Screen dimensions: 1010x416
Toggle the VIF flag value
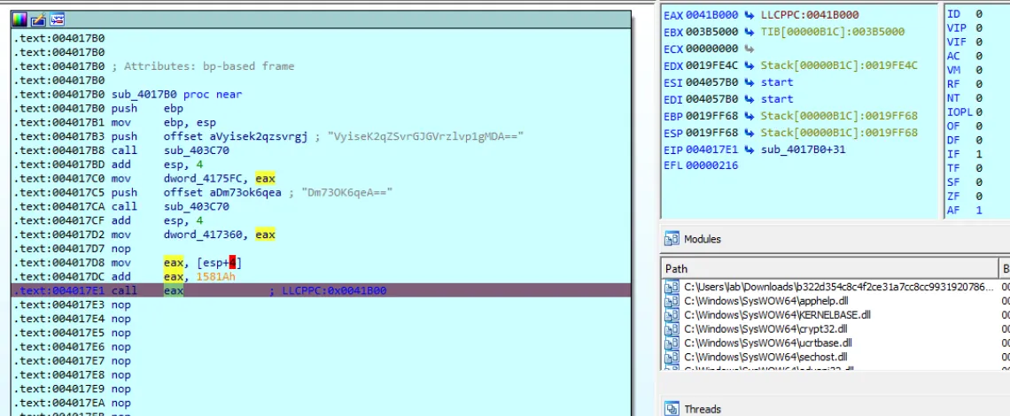[x=978, y=42]
